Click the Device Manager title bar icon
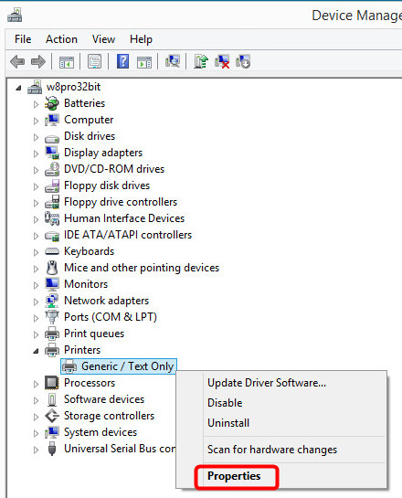402x498 pixels. 15,15
